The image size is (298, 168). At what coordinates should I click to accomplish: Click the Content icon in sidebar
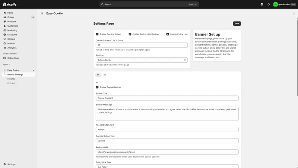pos(4,39)
